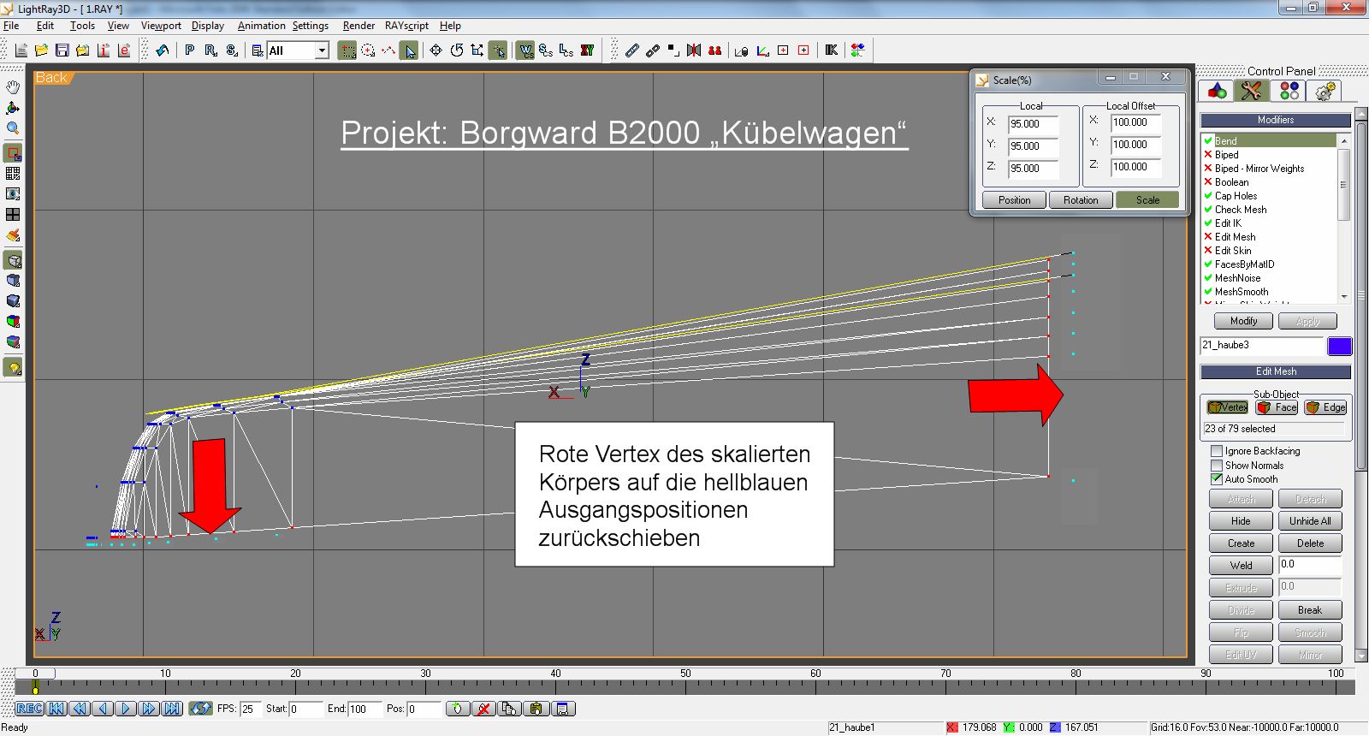
Task: Activate the Select object arrow tool
Action: point(410,50)
